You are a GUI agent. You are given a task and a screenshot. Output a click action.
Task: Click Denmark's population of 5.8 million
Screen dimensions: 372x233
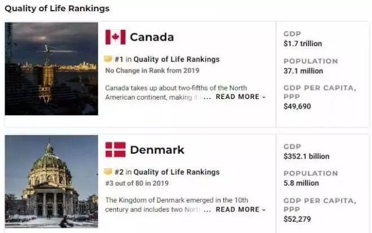(x=302, y=183)
